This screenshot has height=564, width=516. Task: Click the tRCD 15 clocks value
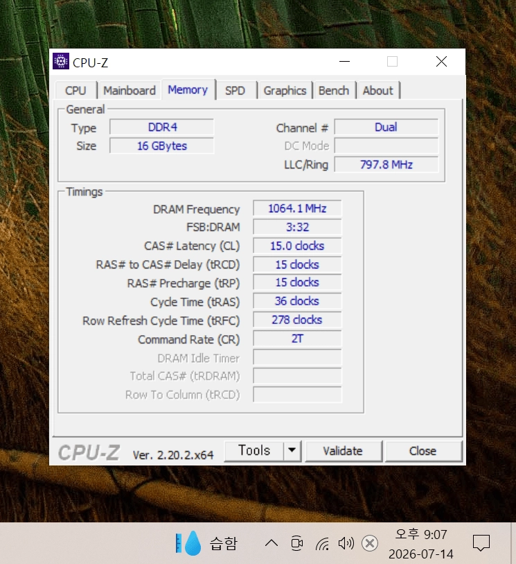click(x=297, y=264)
